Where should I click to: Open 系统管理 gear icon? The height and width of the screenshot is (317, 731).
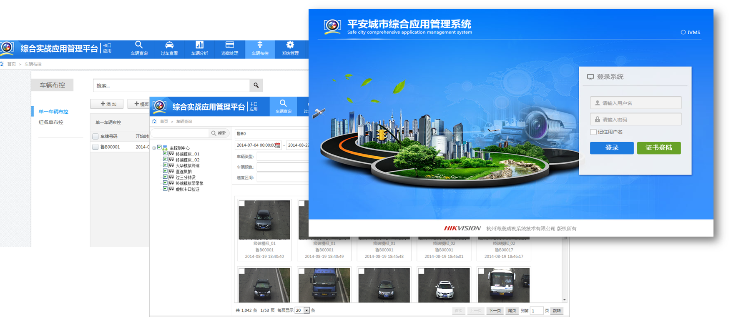[290, 48]
